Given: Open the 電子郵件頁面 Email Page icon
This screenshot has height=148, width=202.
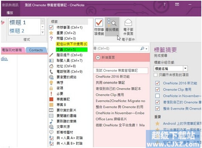Looking at the screenshot, I should (128, 27).
